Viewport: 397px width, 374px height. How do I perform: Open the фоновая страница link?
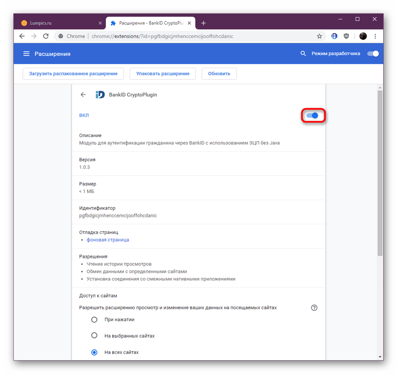(108, 240)
